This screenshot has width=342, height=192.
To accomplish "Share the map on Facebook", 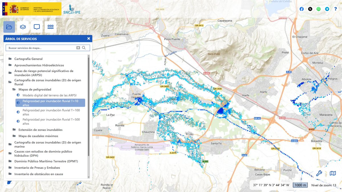I will pyautogui.click(x=302, y=9).
